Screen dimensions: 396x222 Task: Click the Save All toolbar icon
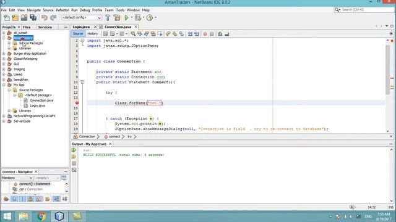coord(33,18)
